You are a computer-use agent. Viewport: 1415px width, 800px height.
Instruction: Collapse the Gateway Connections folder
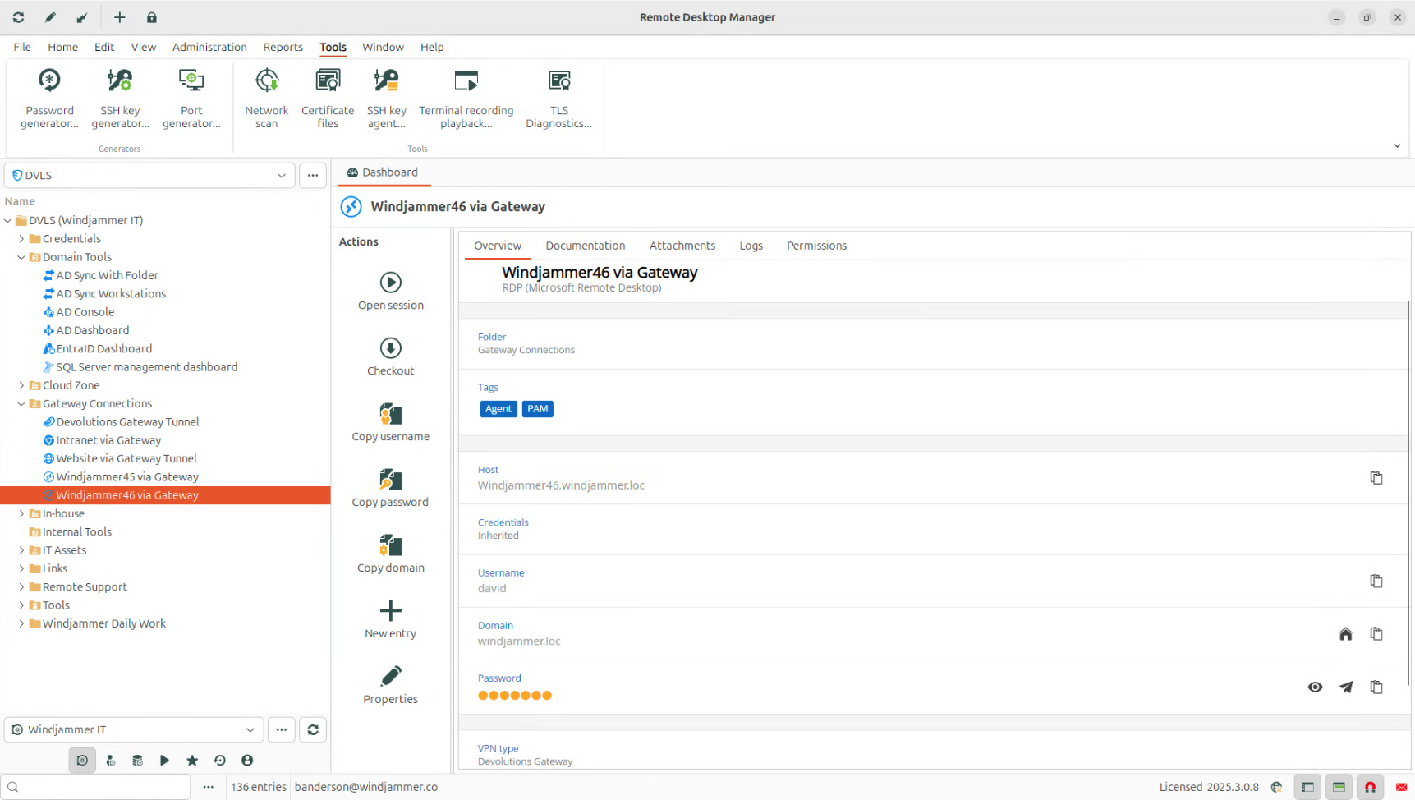coord(21,404)
